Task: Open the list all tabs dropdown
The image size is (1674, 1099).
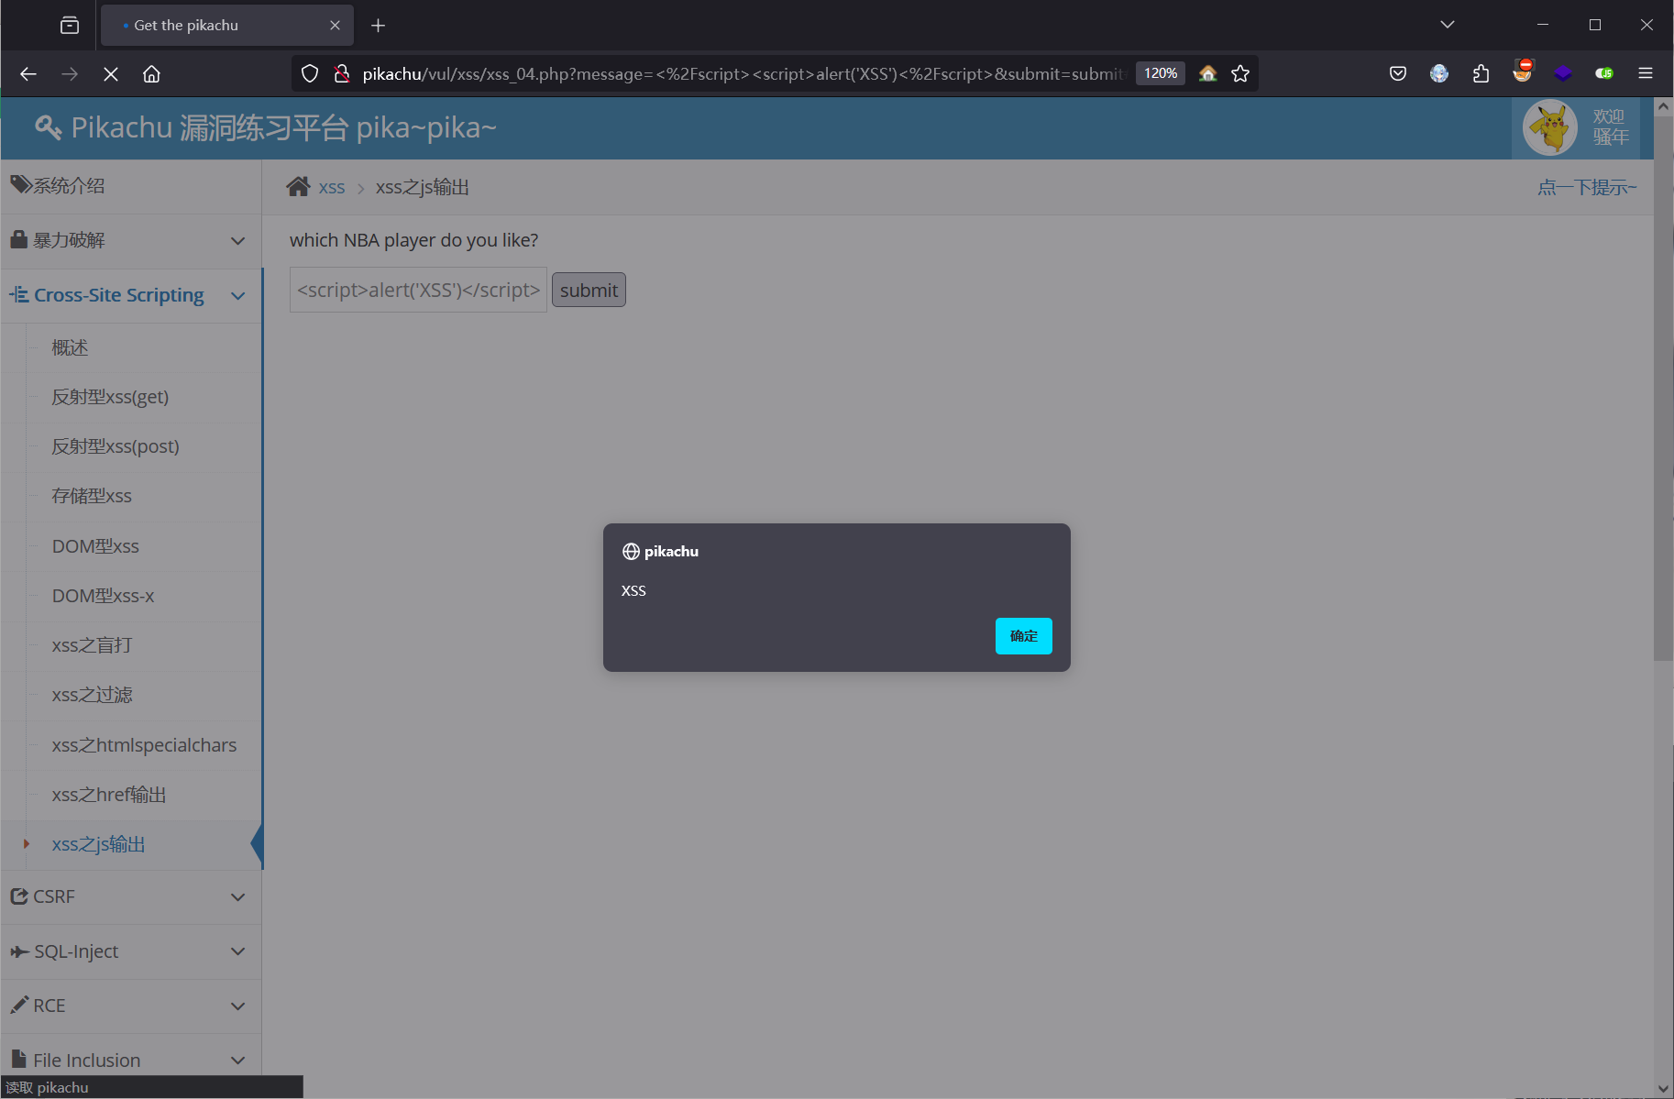Action: point(1447,25)
